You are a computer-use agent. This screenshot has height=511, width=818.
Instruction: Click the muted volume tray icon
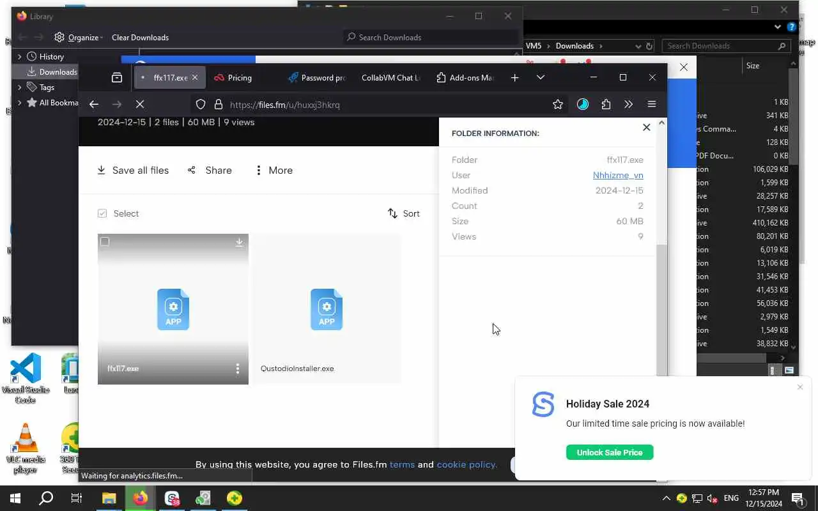(713, 498)
